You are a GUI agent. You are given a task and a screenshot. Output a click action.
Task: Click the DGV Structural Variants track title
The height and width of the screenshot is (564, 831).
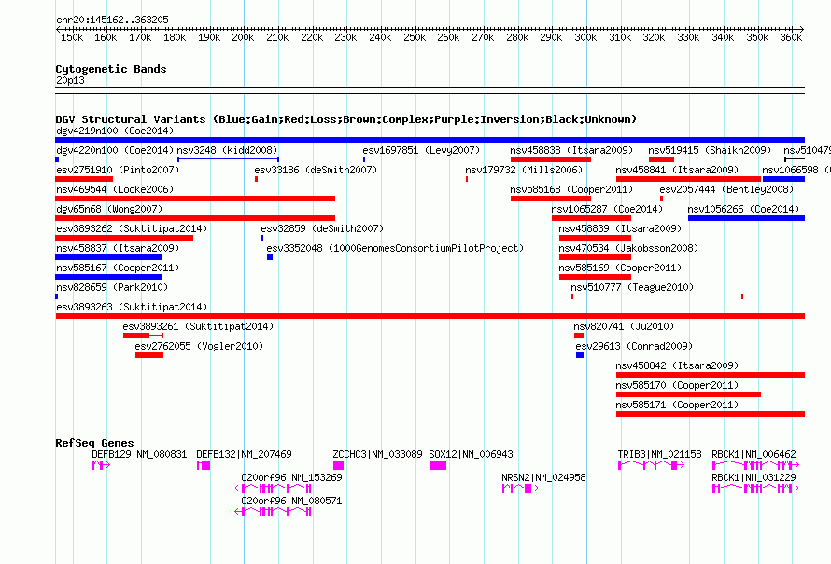tap(345, 119)
